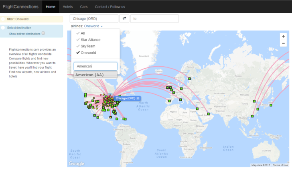This screenshot has width=292, height=171.
Task: Click the Select destination panel heading
Action: pos(19,28)
